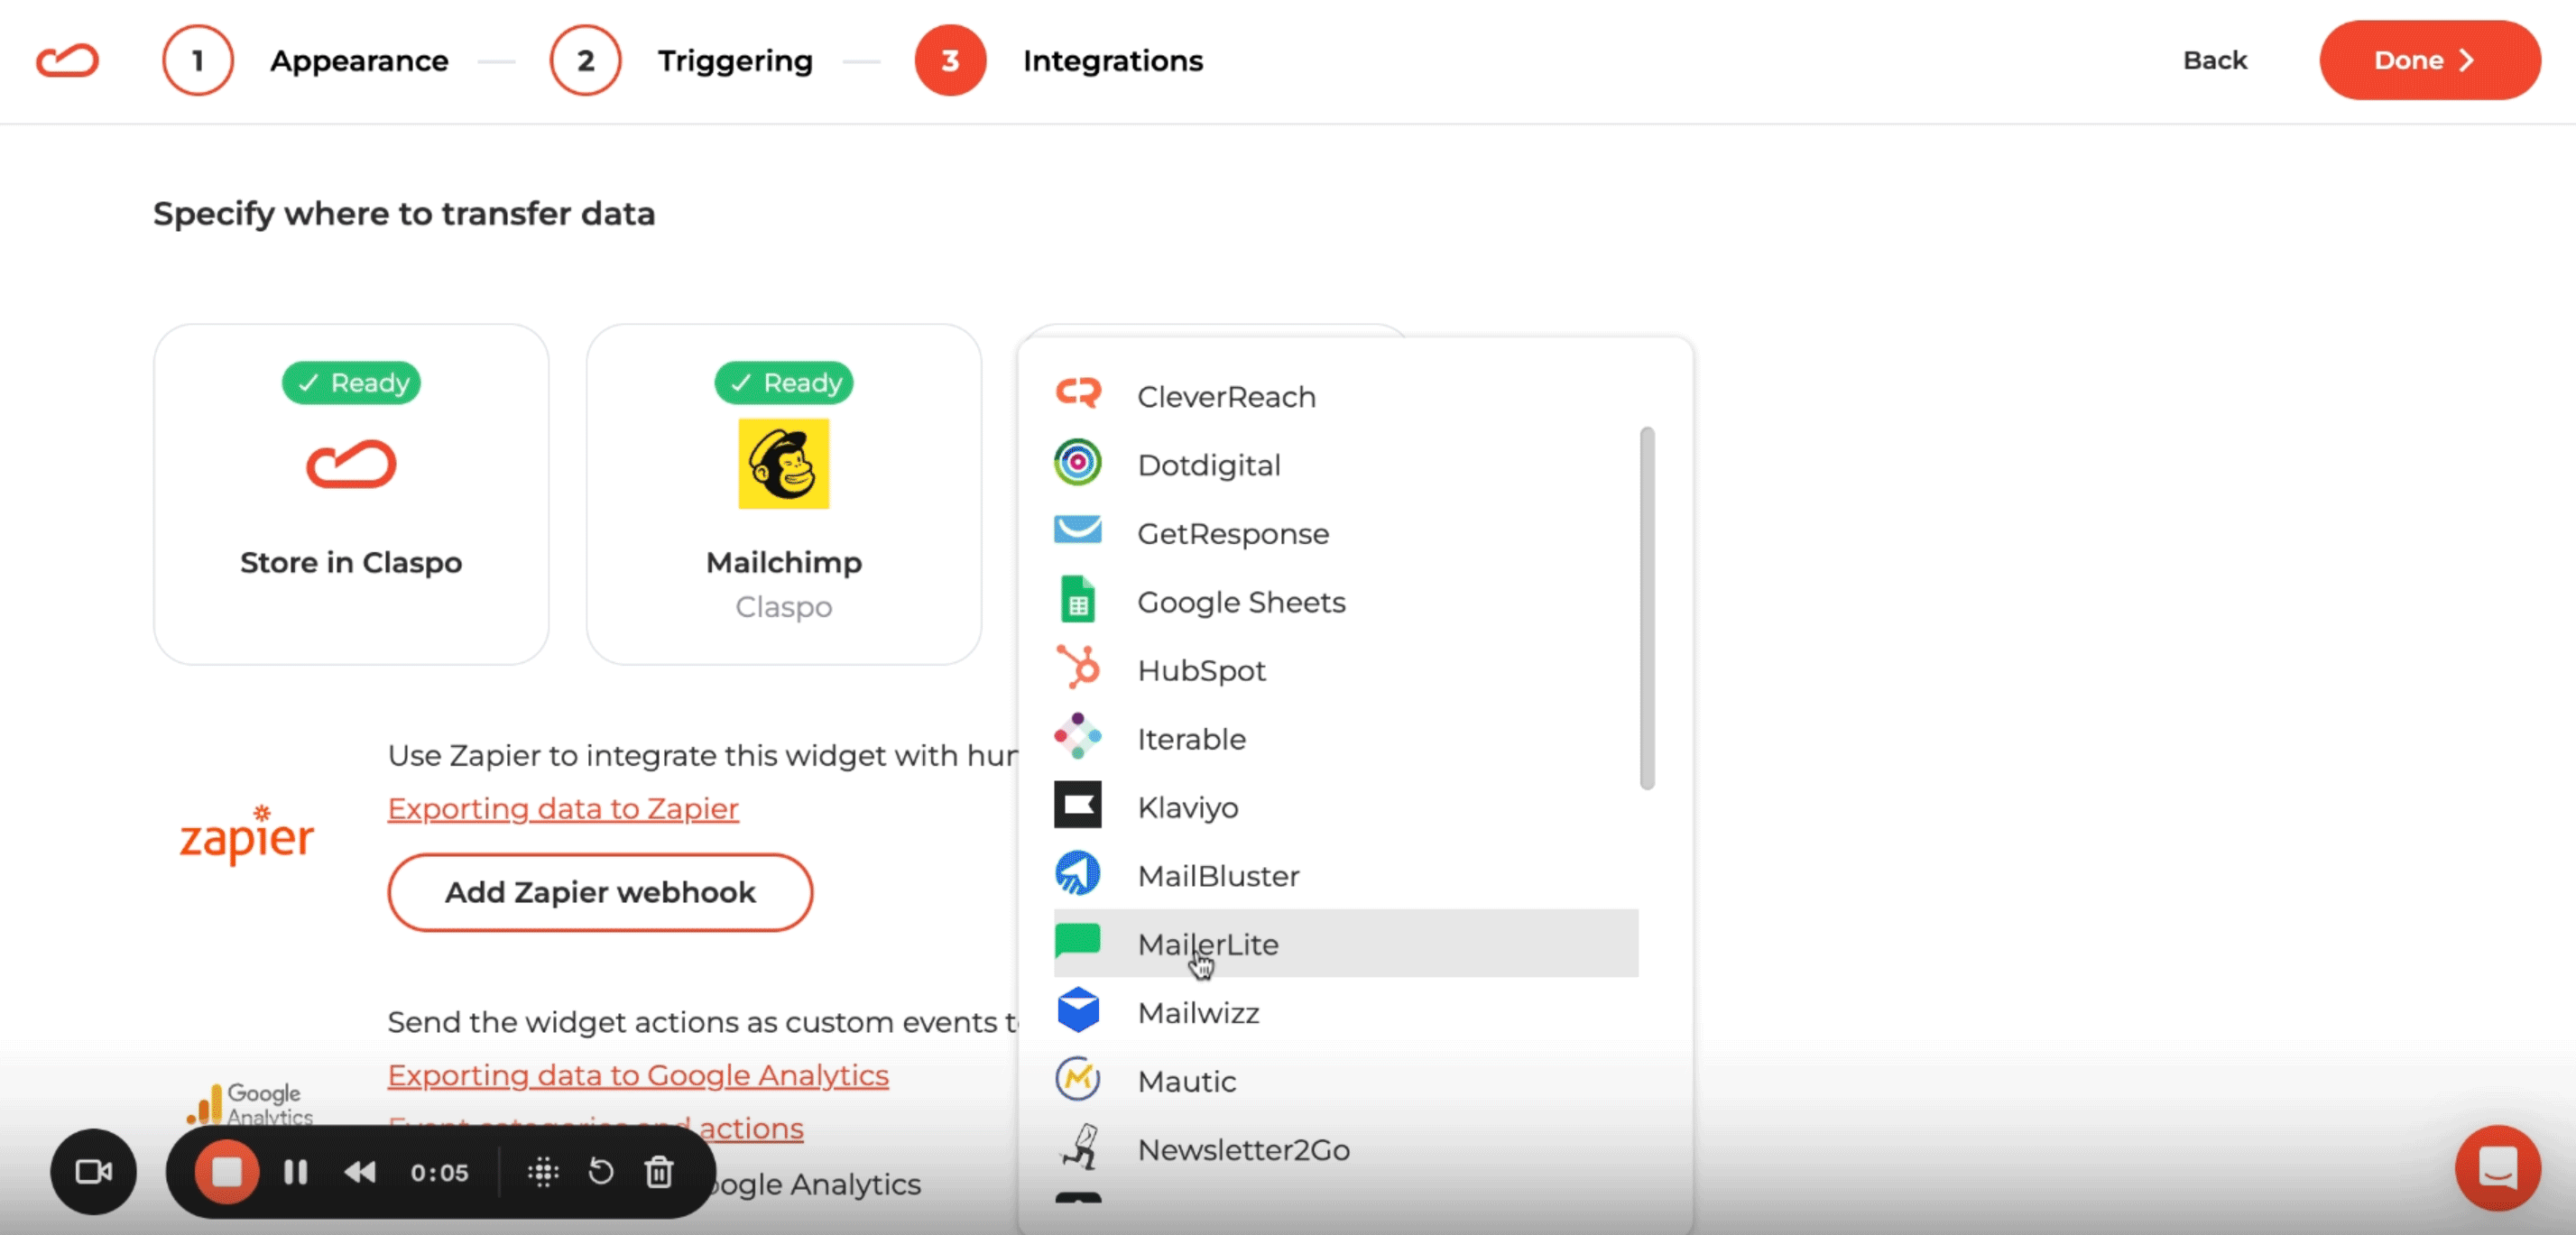The image size is (2576, 1235).
Task: Pick MailerLite from the list
Action: tap(1345, 943)
